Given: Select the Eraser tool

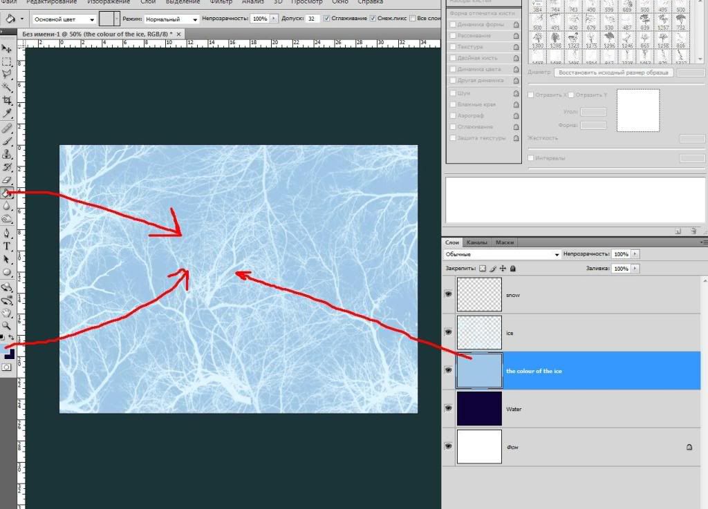Looking at the screenshot, I should pyautogui.click(x=7, y=180).
